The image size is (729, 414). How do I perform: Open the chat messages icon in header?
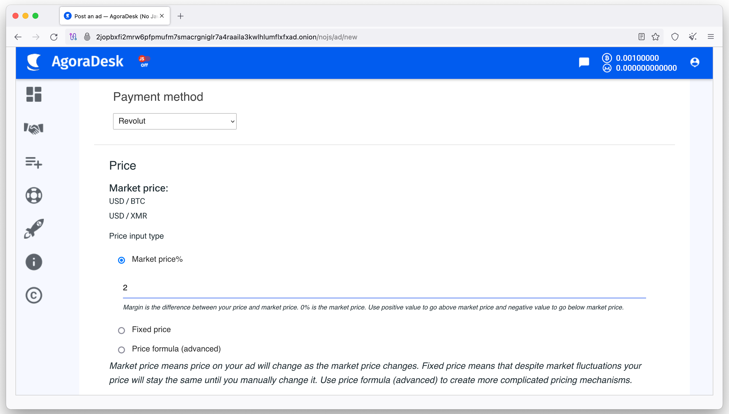click(x=584, y=62)
